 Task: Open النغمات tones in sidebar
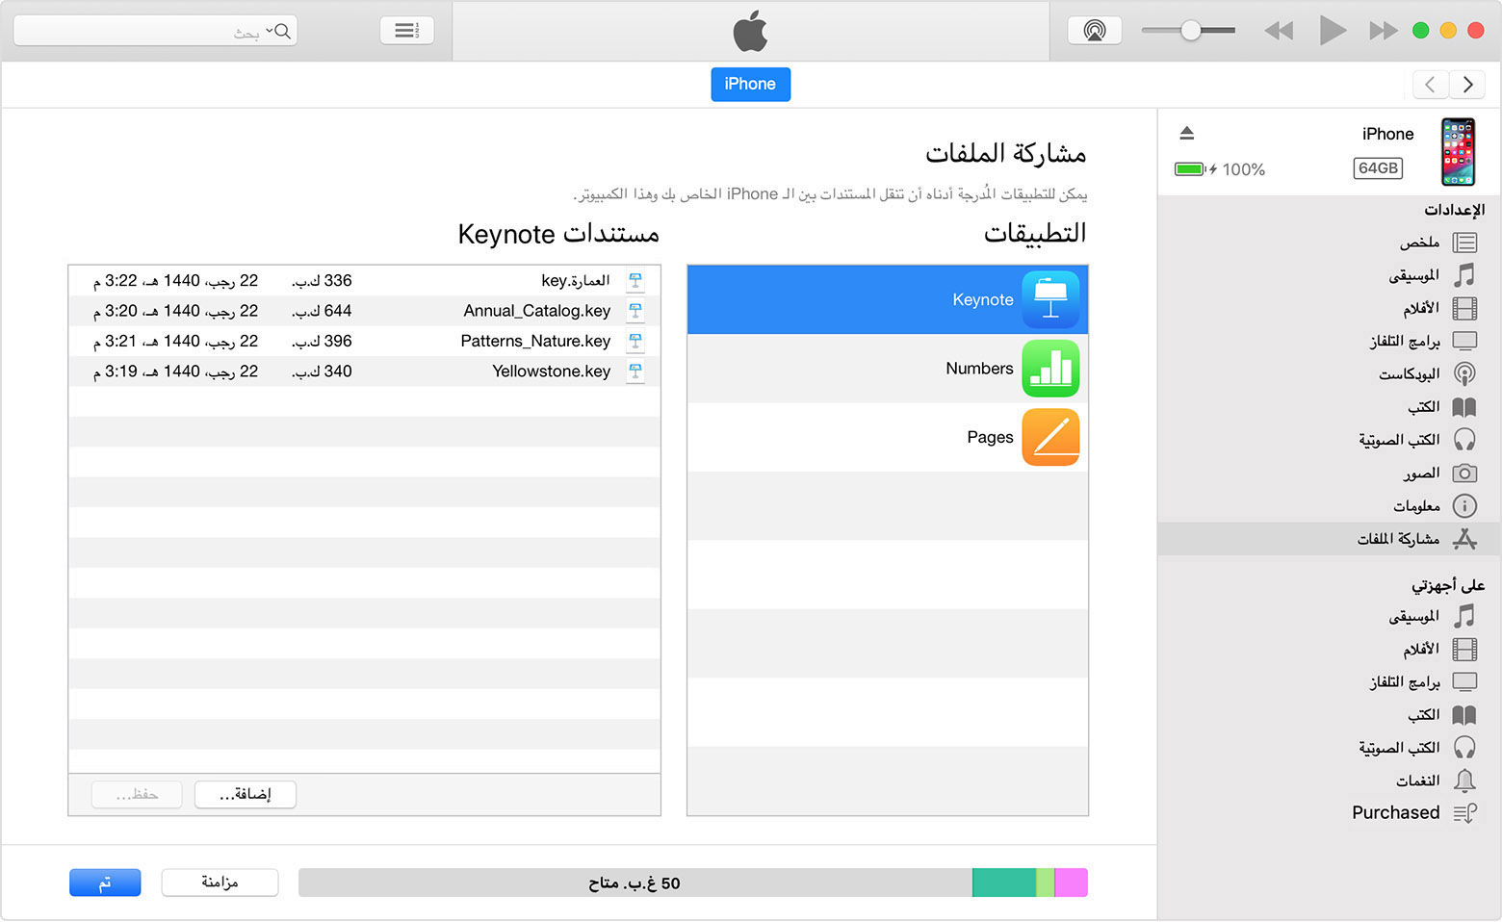pyautogui.click(x=1329, y=780)
